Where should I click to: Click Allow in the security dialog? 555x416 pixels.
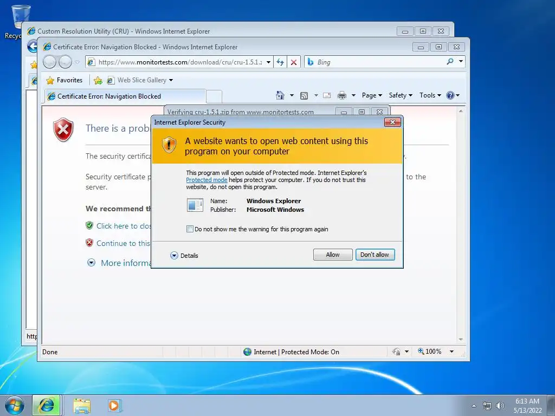click(x=333, y=255)
